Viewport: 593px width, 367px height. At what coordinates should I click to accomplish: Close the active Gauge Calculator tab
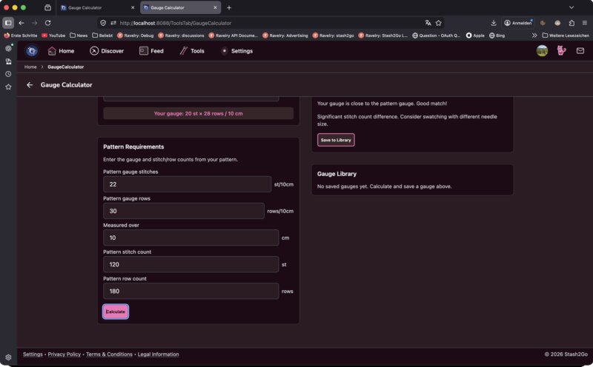pyautogui.click(x=215, y=7)
